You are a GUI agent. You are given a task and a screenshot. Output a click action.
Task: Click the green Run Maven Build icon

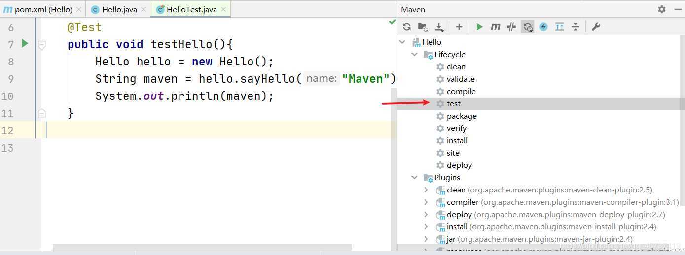(x=479, y=27)
